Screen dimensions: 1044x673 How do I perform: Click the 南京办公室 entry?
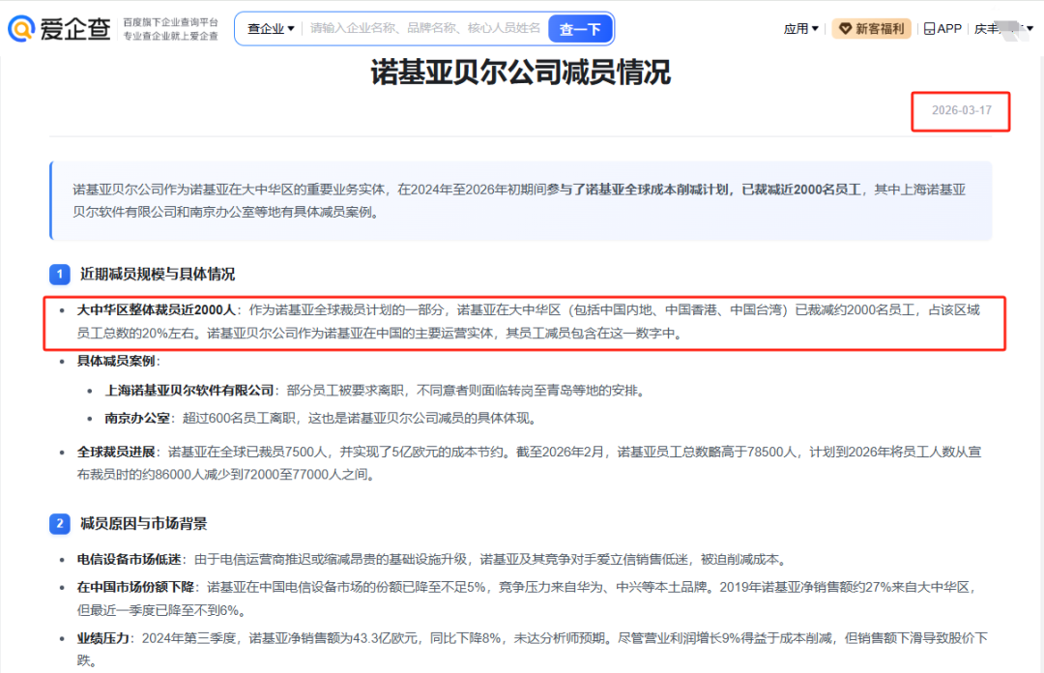(137, 419)
